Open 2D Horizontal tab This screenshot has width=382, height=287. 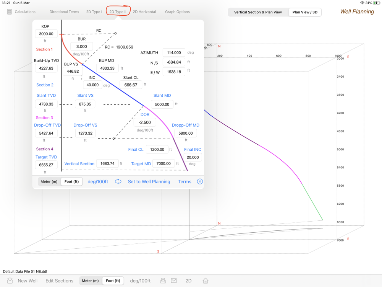click(x=144, y=12)
